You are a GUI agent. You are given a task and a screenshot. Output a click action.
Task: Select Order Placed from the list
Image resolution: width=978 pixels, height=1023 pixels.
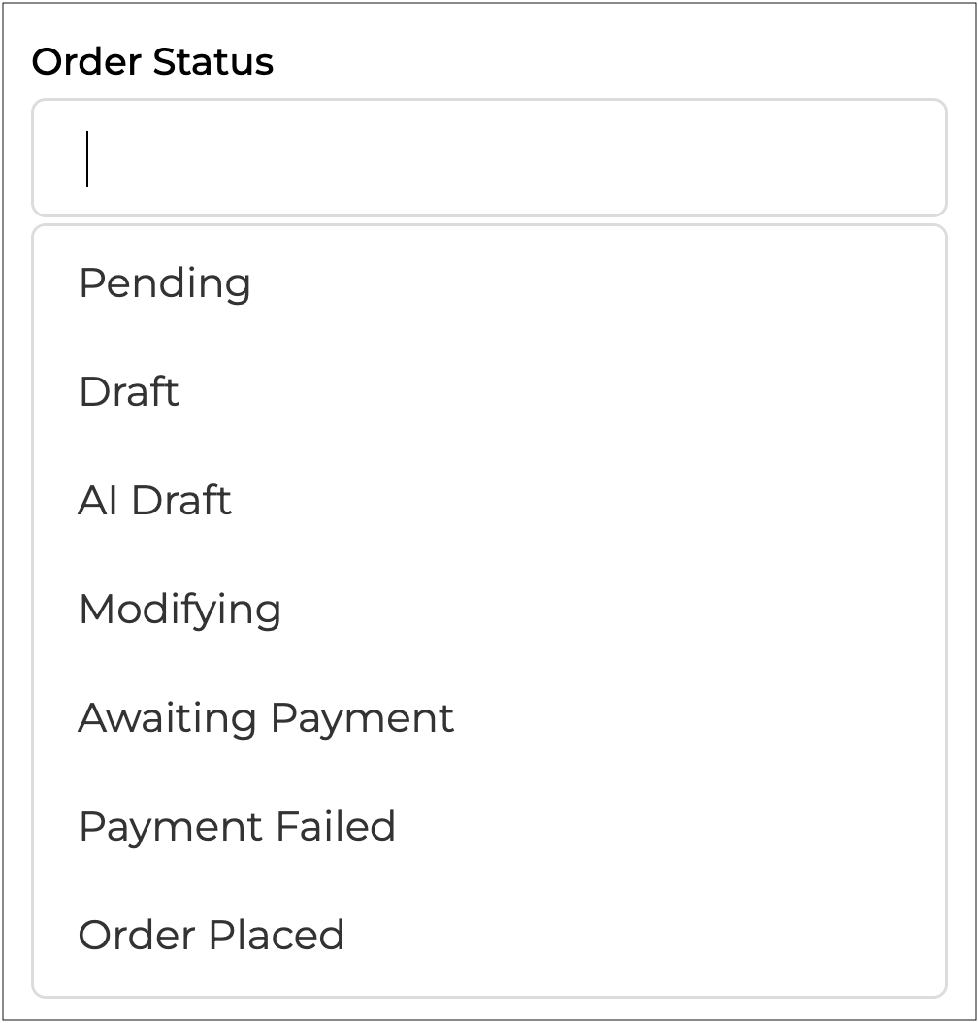click(212, 936)
